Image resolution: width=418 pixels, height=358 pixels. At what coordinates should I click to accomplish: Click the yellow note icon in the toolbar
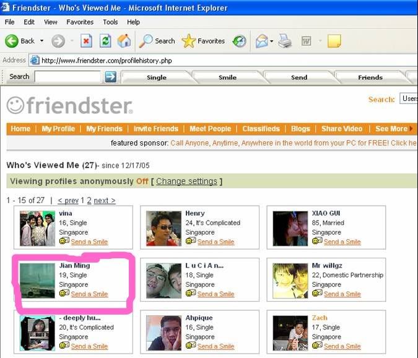pos(334,41)
